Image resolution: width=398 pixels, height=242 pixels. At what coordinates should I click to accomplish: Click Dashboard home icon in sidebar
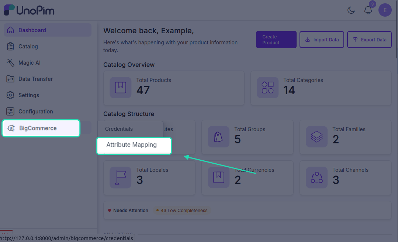tap(10, 30)
